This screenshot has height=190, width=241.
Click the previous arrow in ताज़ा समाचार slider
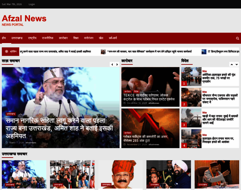(112, 64)
